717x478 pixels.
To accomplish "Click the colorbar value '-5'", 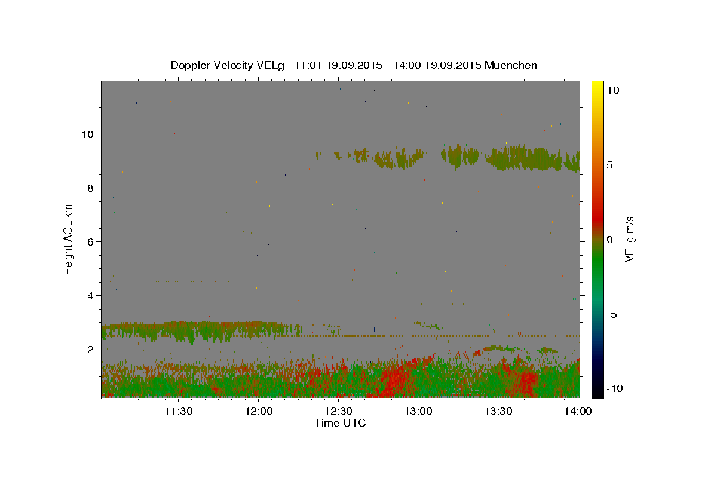I will pyautogui.click(x=612, y=314).
